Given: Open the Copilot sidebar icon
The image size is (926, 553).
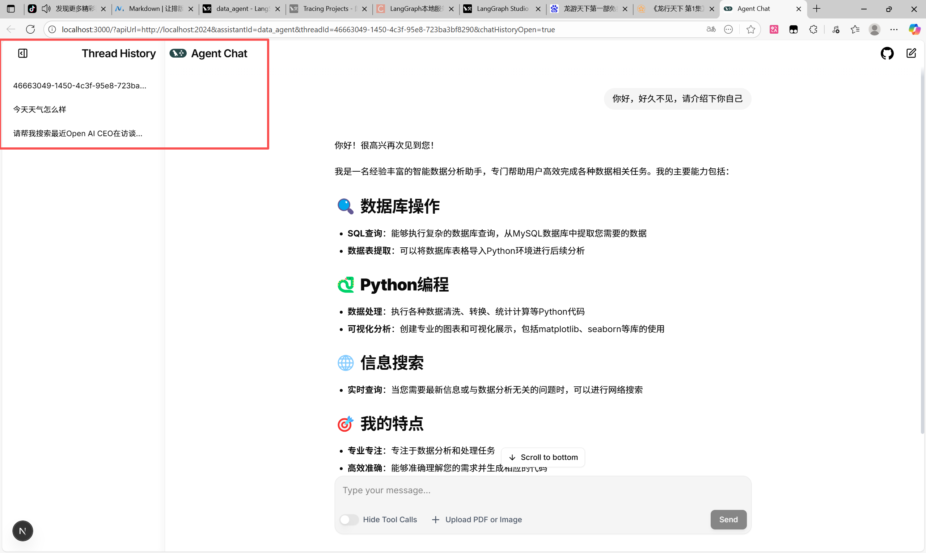Looking at the screenshot, I should pos(914,29).
